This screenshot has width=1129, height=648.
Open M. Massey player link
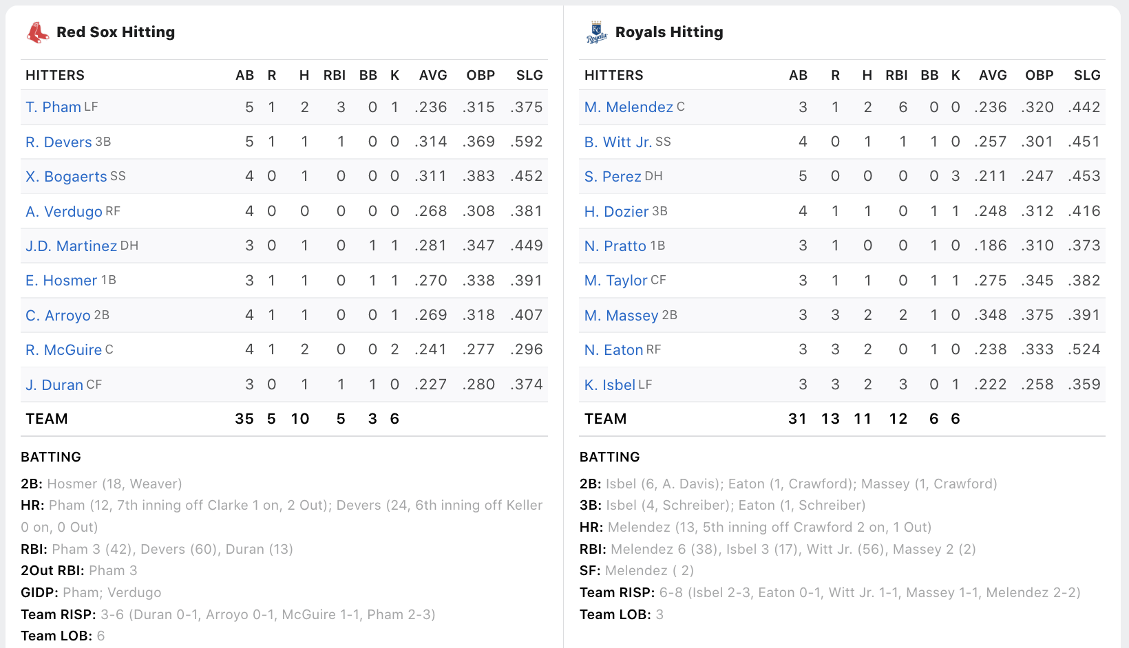point(621,316)
